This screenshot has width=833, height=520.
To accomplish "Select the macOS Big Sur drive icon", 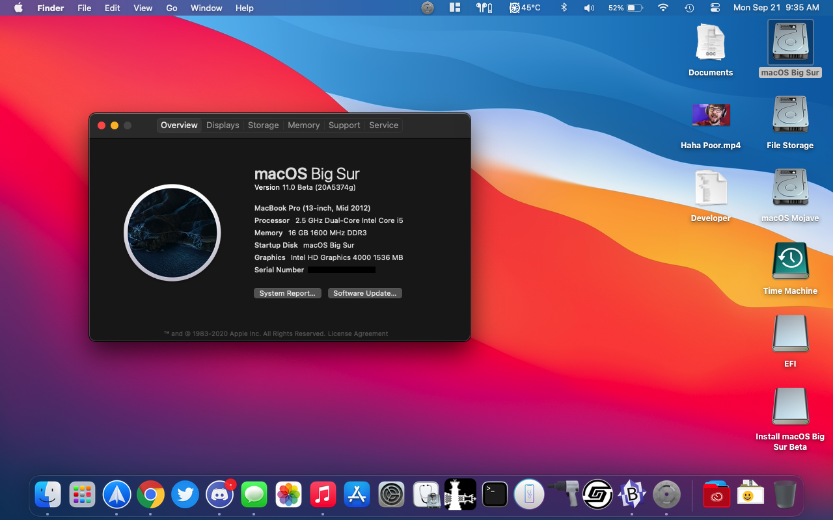I will click(x=790, y=43).
